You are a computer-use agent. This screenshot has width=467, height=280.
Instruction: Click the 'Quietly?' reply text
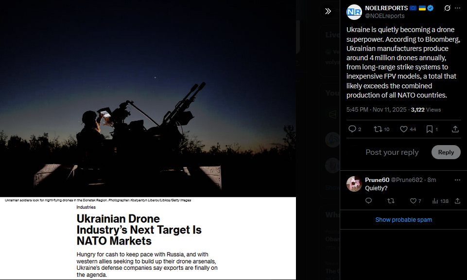[376, 188]
